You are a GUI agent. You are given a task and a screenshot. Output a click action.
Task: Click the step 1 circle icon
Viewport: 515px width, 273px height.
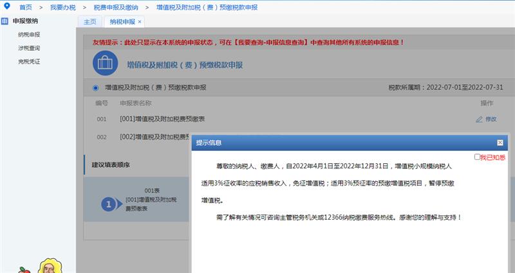pyautogui.click(x=110, y=204)
